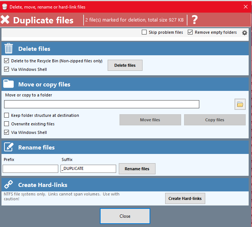Click into the Prefix input field
The image size is (252, 227).
coord(30,169)
